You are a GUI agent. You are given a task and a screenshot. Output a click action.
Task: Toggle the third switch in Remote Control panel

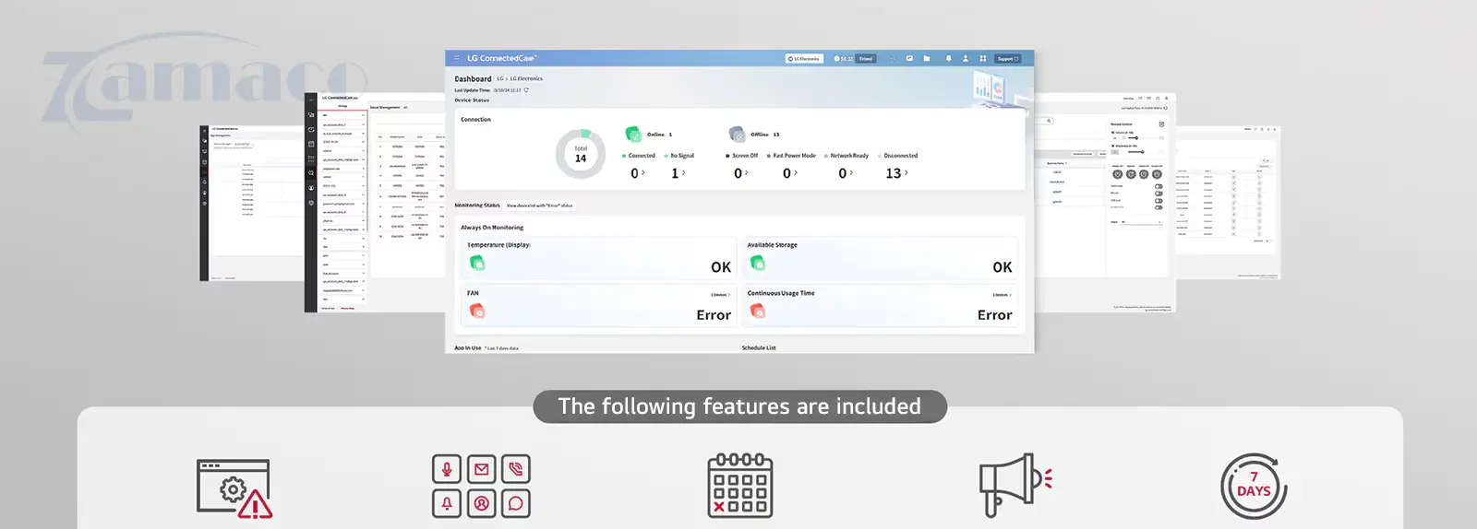tap(1159, 201)
